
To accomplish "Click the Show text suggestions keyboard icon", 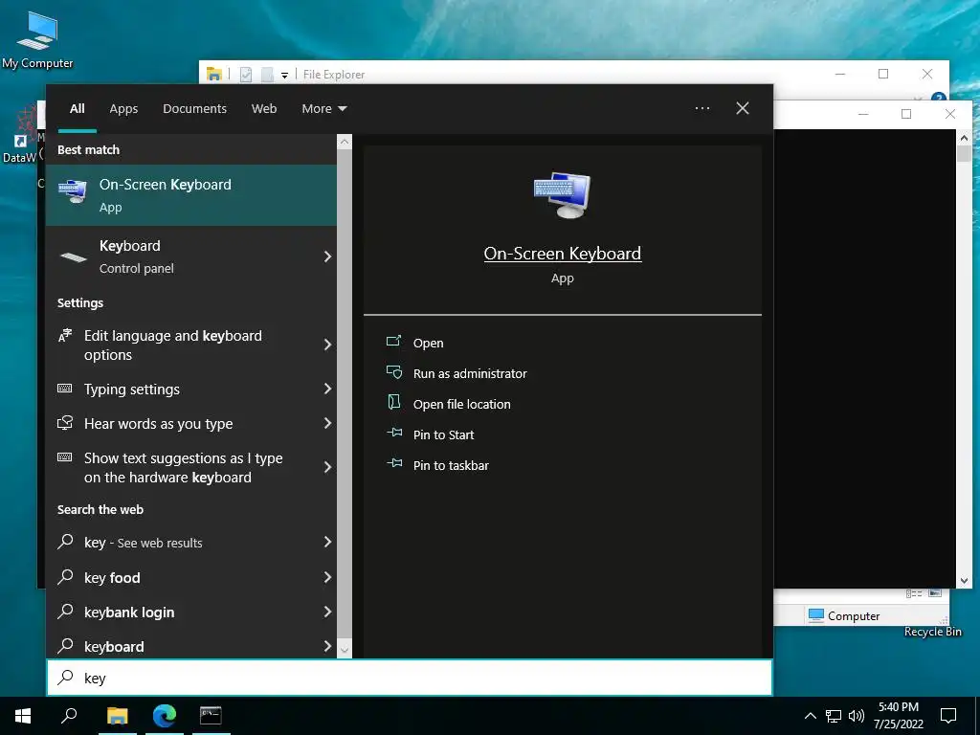I will tap(65, 457).
